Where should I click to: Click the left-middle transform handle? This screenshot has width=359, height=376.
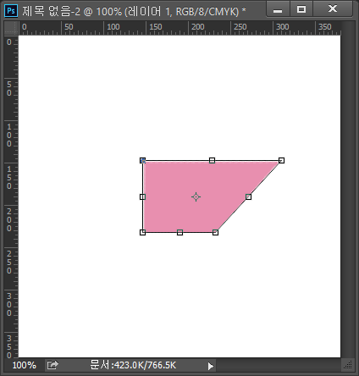tap(143, 196)
